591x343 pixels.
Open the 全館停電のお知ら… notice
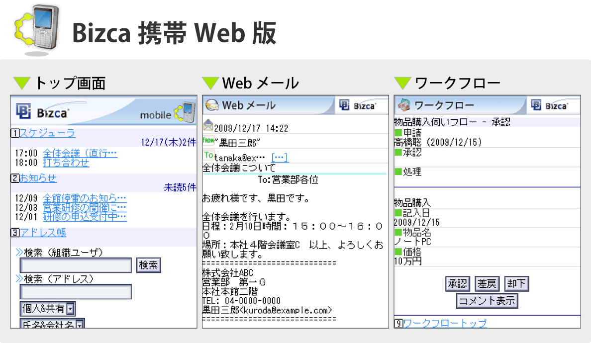(x=85, y=198)
